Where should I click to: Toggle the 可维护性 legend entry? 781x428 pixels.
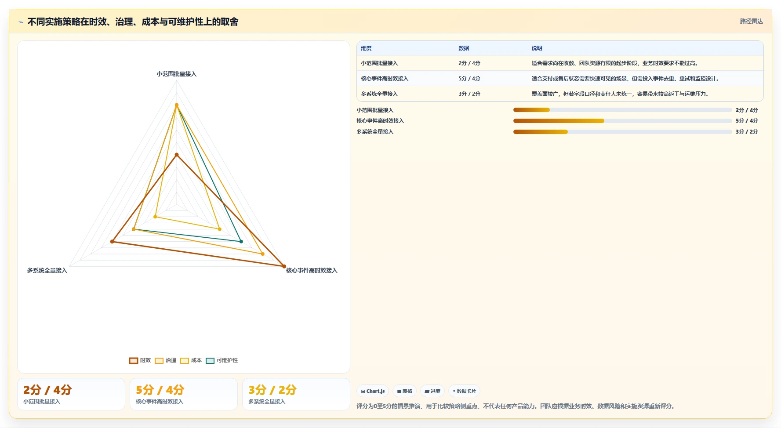pyautogui.click(x=222, y=360)
